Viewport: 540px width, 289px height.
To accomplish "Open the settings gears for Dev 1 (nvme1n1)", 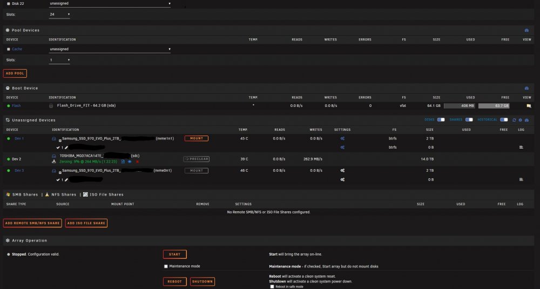I will (x=342, y=138).
